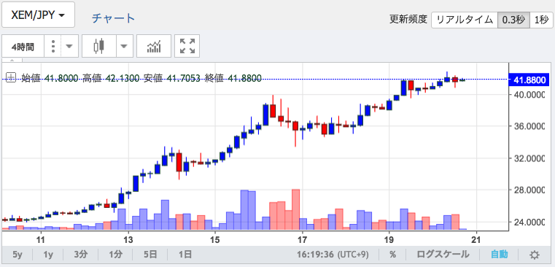The height and width of the screenshot is (267, 555).
Task: Toggle percent scale %
Action: pos(392,255)
